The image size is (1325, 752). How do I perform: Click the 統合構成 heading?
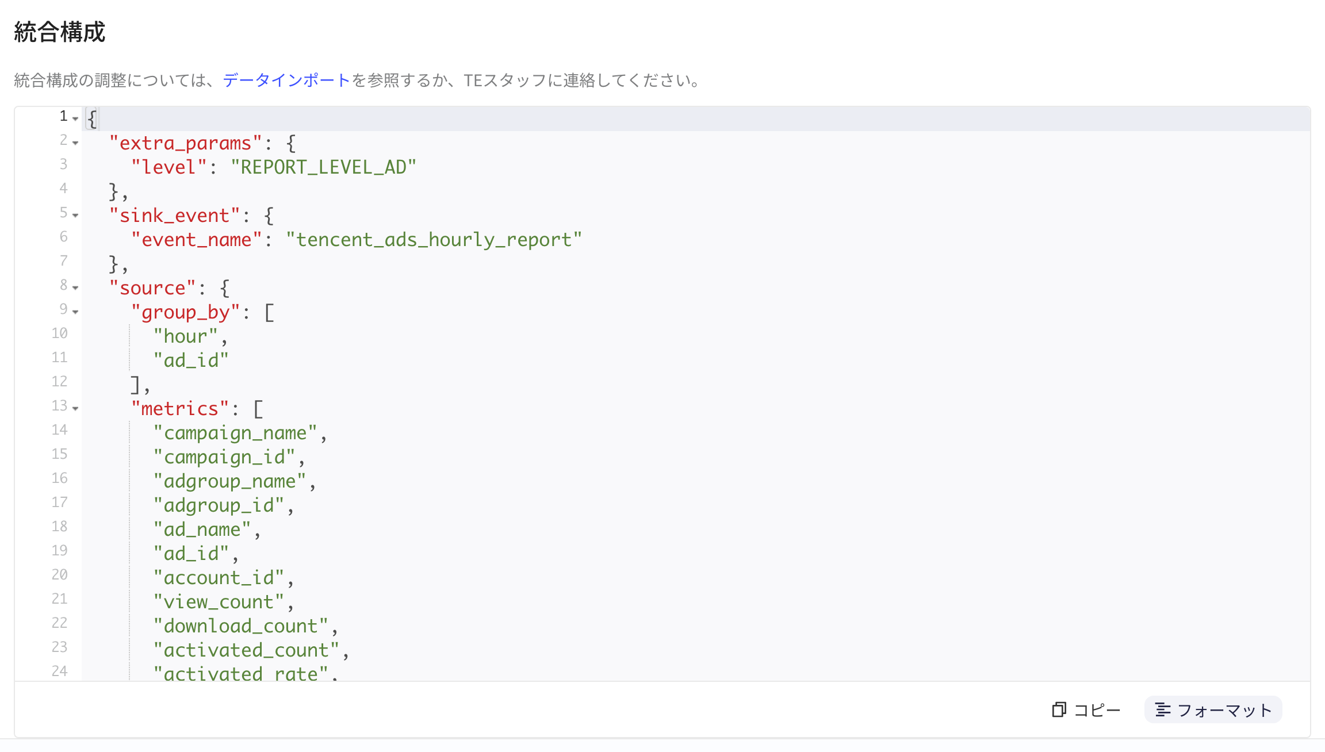pyautogui.click(x=60, y=32)
